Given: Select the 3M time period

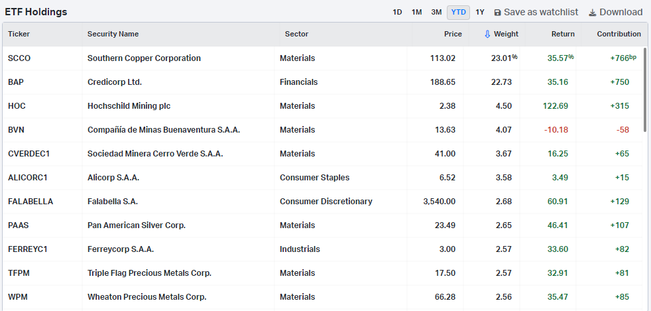Looking at the screenshot, I should tap(436, 12).
